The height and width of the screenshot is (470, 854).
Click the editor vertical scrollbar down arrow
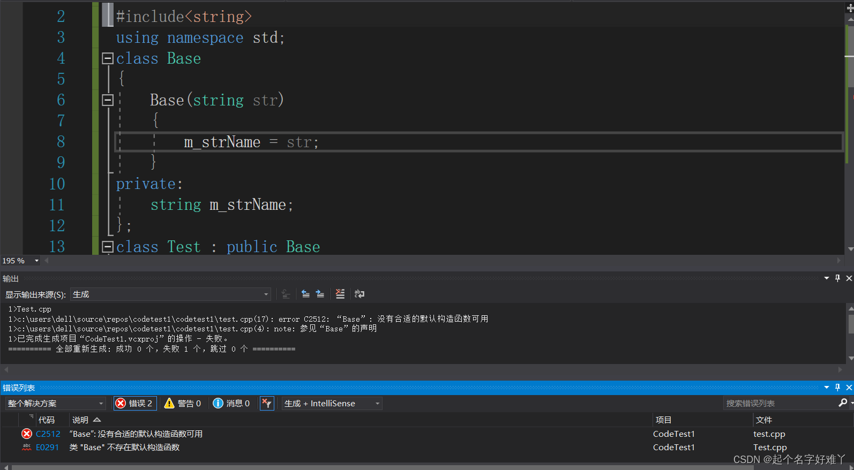[x=850, y=249]
